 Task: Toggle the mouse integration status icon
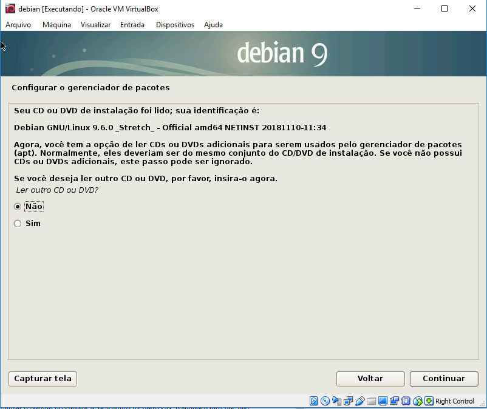(x=417, y=401)
